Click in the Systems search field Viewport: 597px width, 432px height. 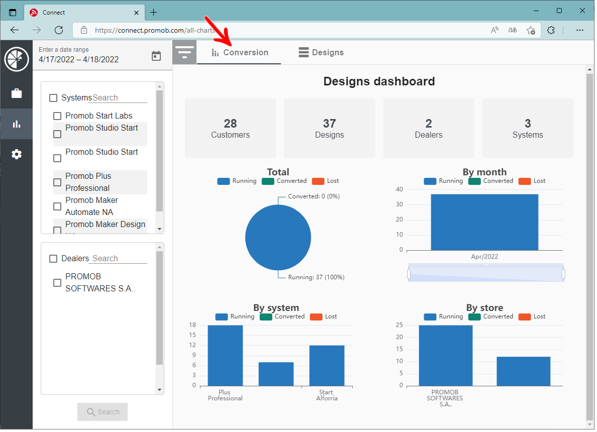coord(119,98)
